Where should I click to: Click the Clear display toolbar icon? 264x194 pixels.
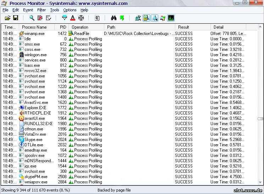49,18
